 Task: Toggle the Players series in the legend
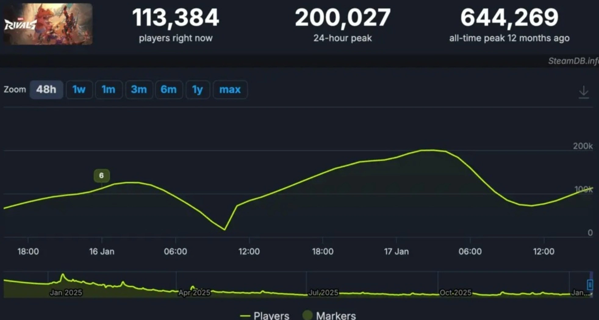(x=265, y=315)
